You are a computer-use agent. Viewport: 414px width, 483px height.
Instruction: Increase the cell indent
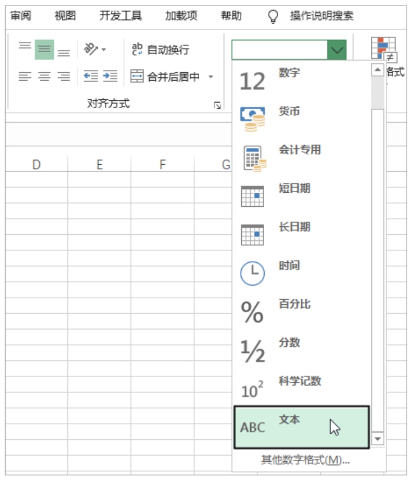(x=110, y=77)
